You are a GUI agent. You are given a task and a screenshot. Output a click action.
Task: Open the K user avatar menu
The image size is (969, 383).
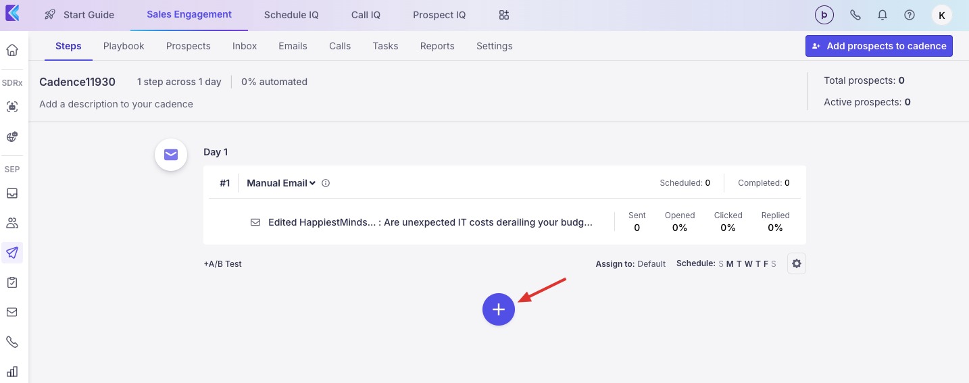[942, 15]
